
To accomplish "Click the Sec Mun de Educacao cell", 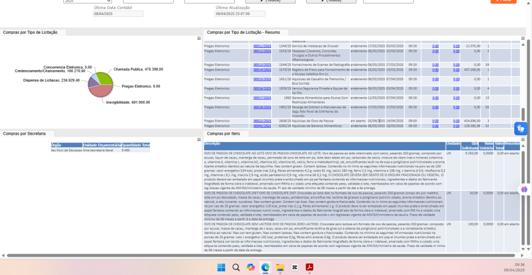I will click(x=66, y=150).
